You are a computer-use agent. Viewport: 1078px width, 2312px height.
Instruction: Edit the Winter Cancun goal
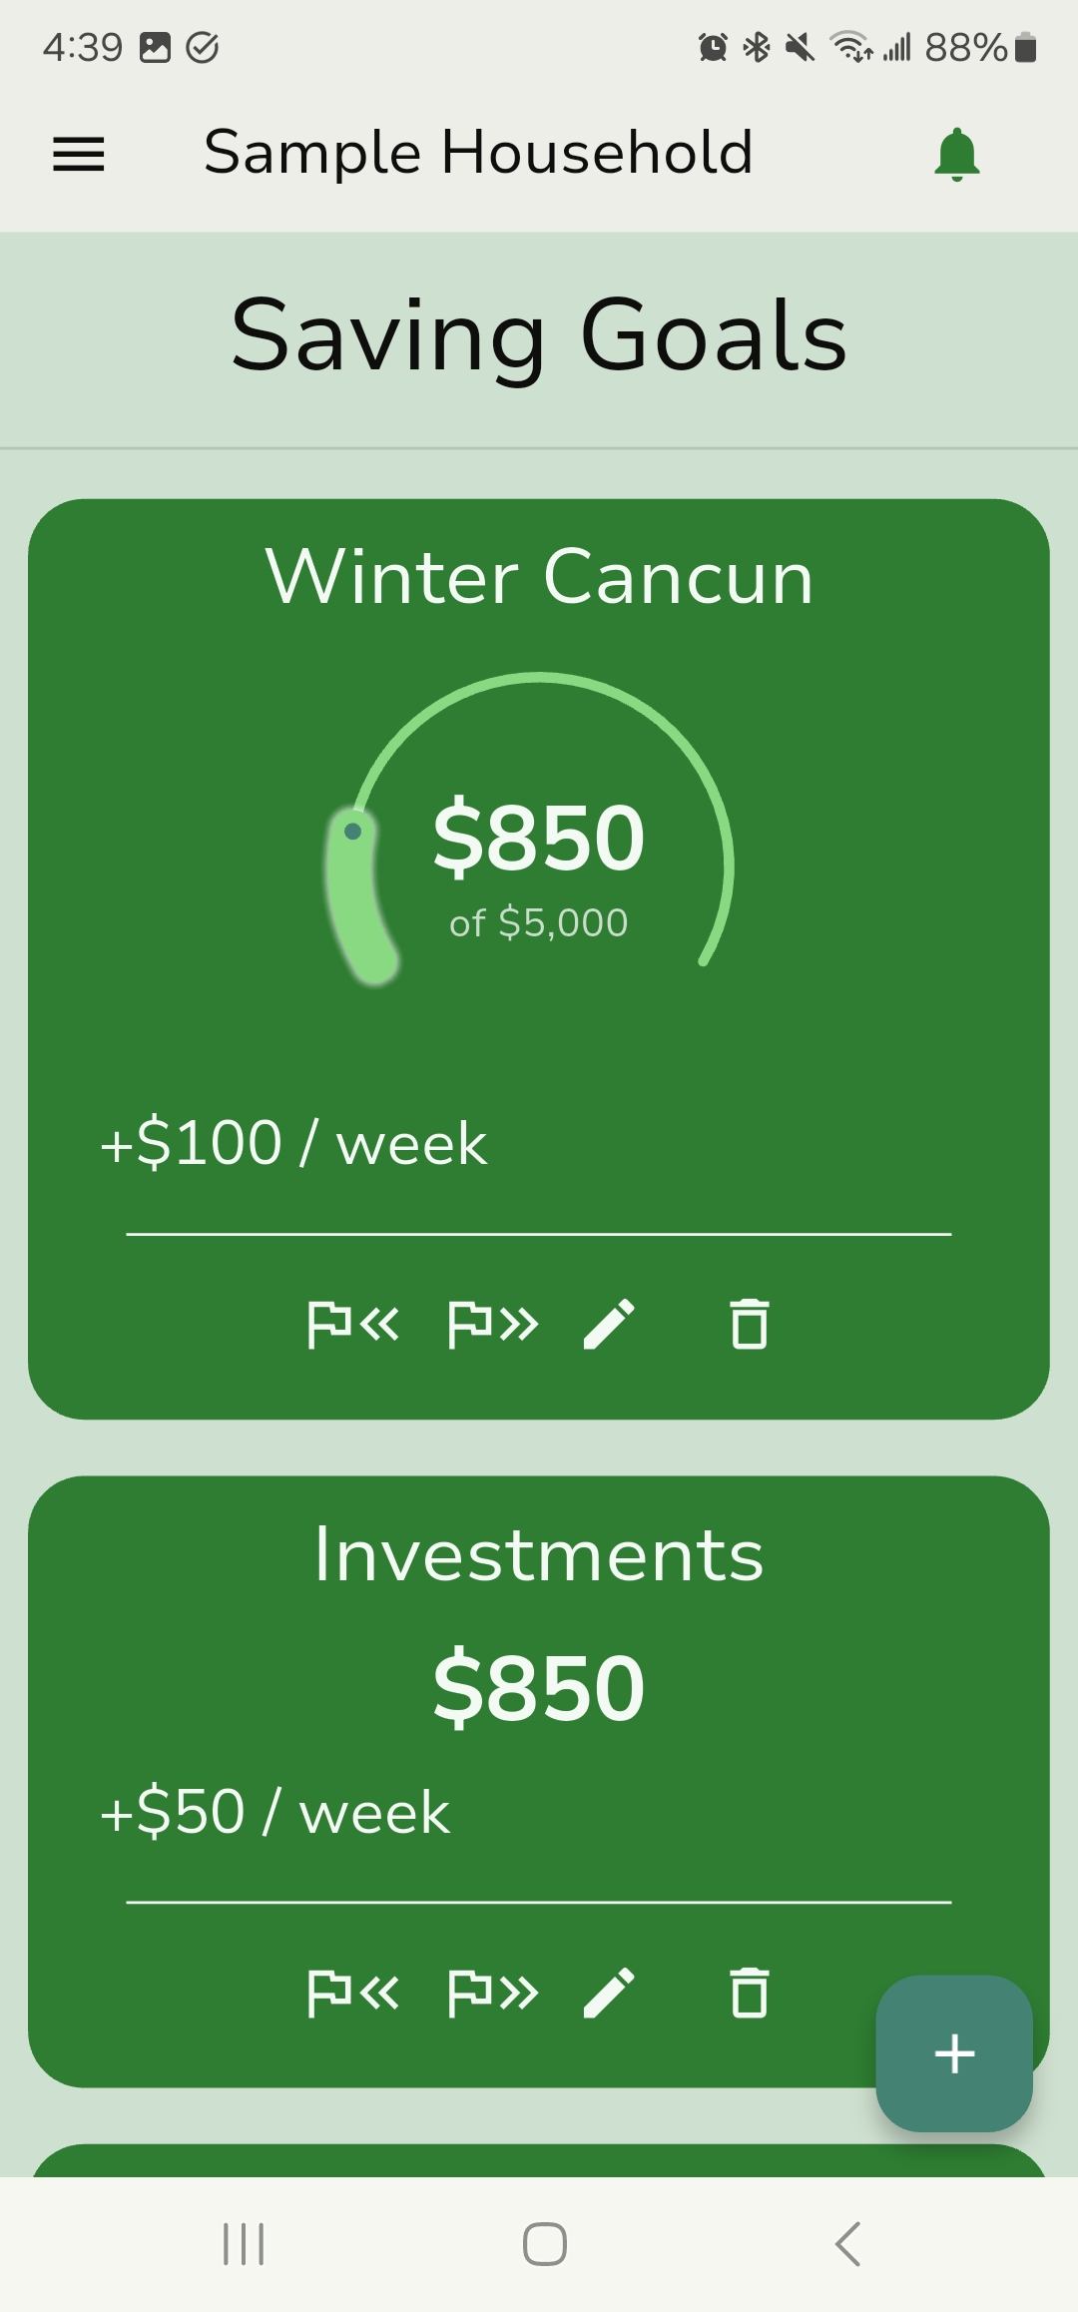[x=609, y=1325]
